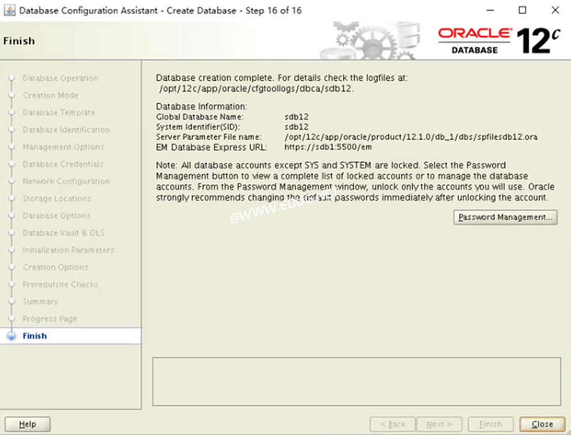The width and height of the screenshot is (571, 435).
Task: Maximize the Database Configuration Assistant window
Action: point(522,10)
